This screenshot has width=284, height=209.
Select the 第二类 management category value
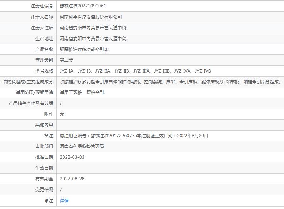(66, 60)
